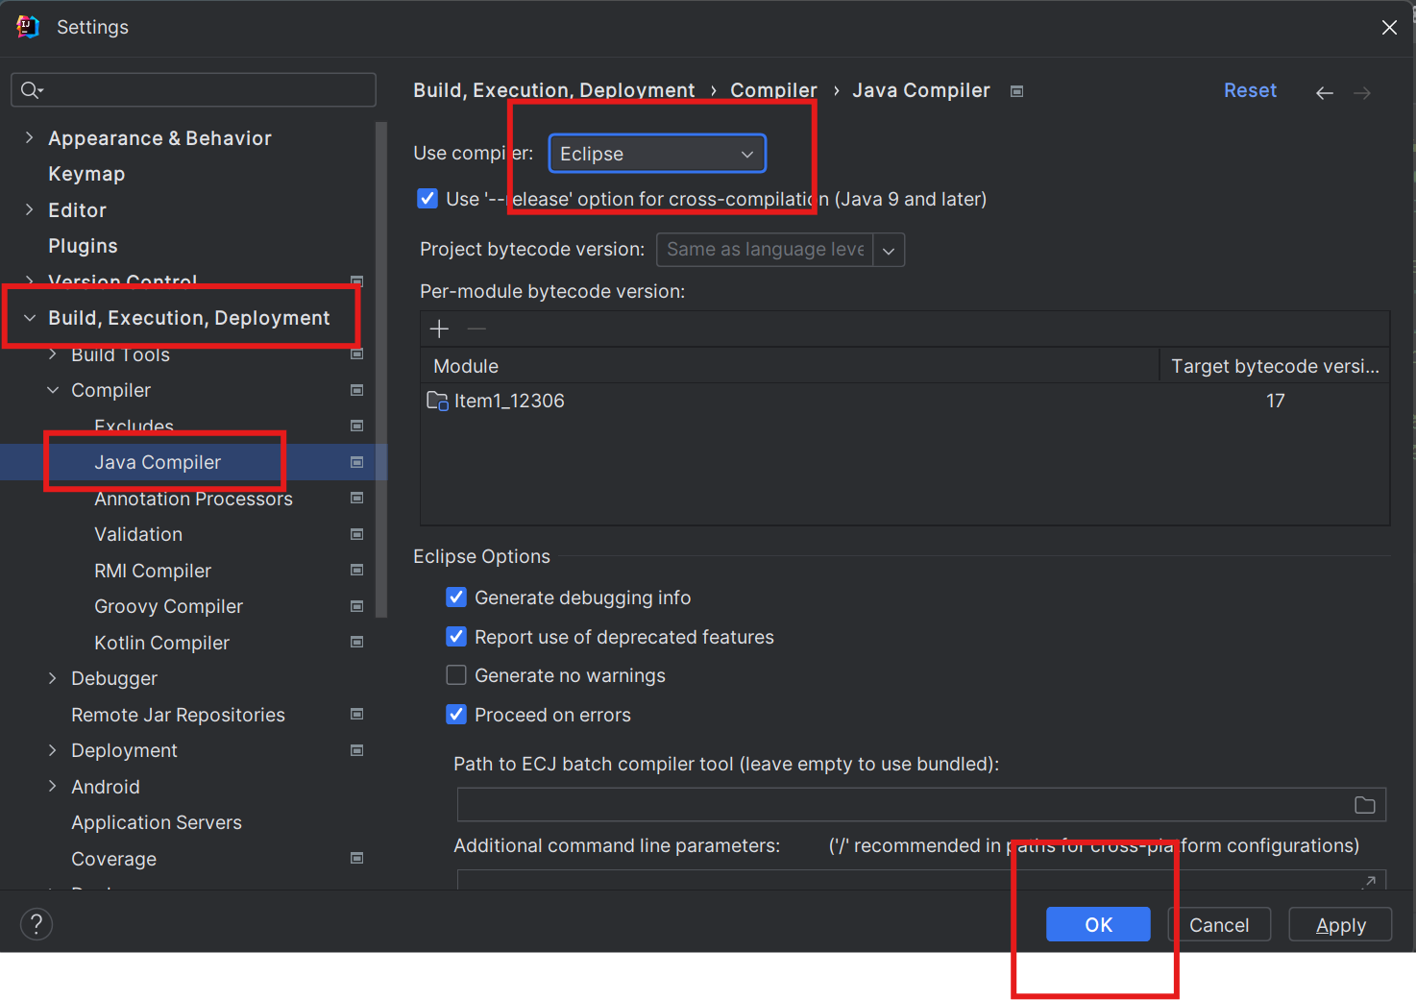The image size is (1416, 1000).
Task: Click project icon next to Excludes row
Action: click(x=357, y=427)
